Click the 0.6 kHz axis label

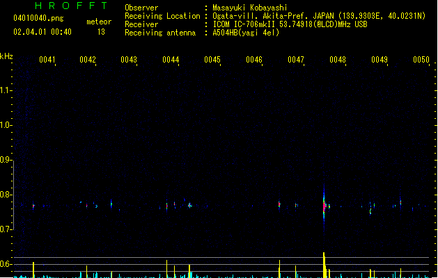(6, 264)
